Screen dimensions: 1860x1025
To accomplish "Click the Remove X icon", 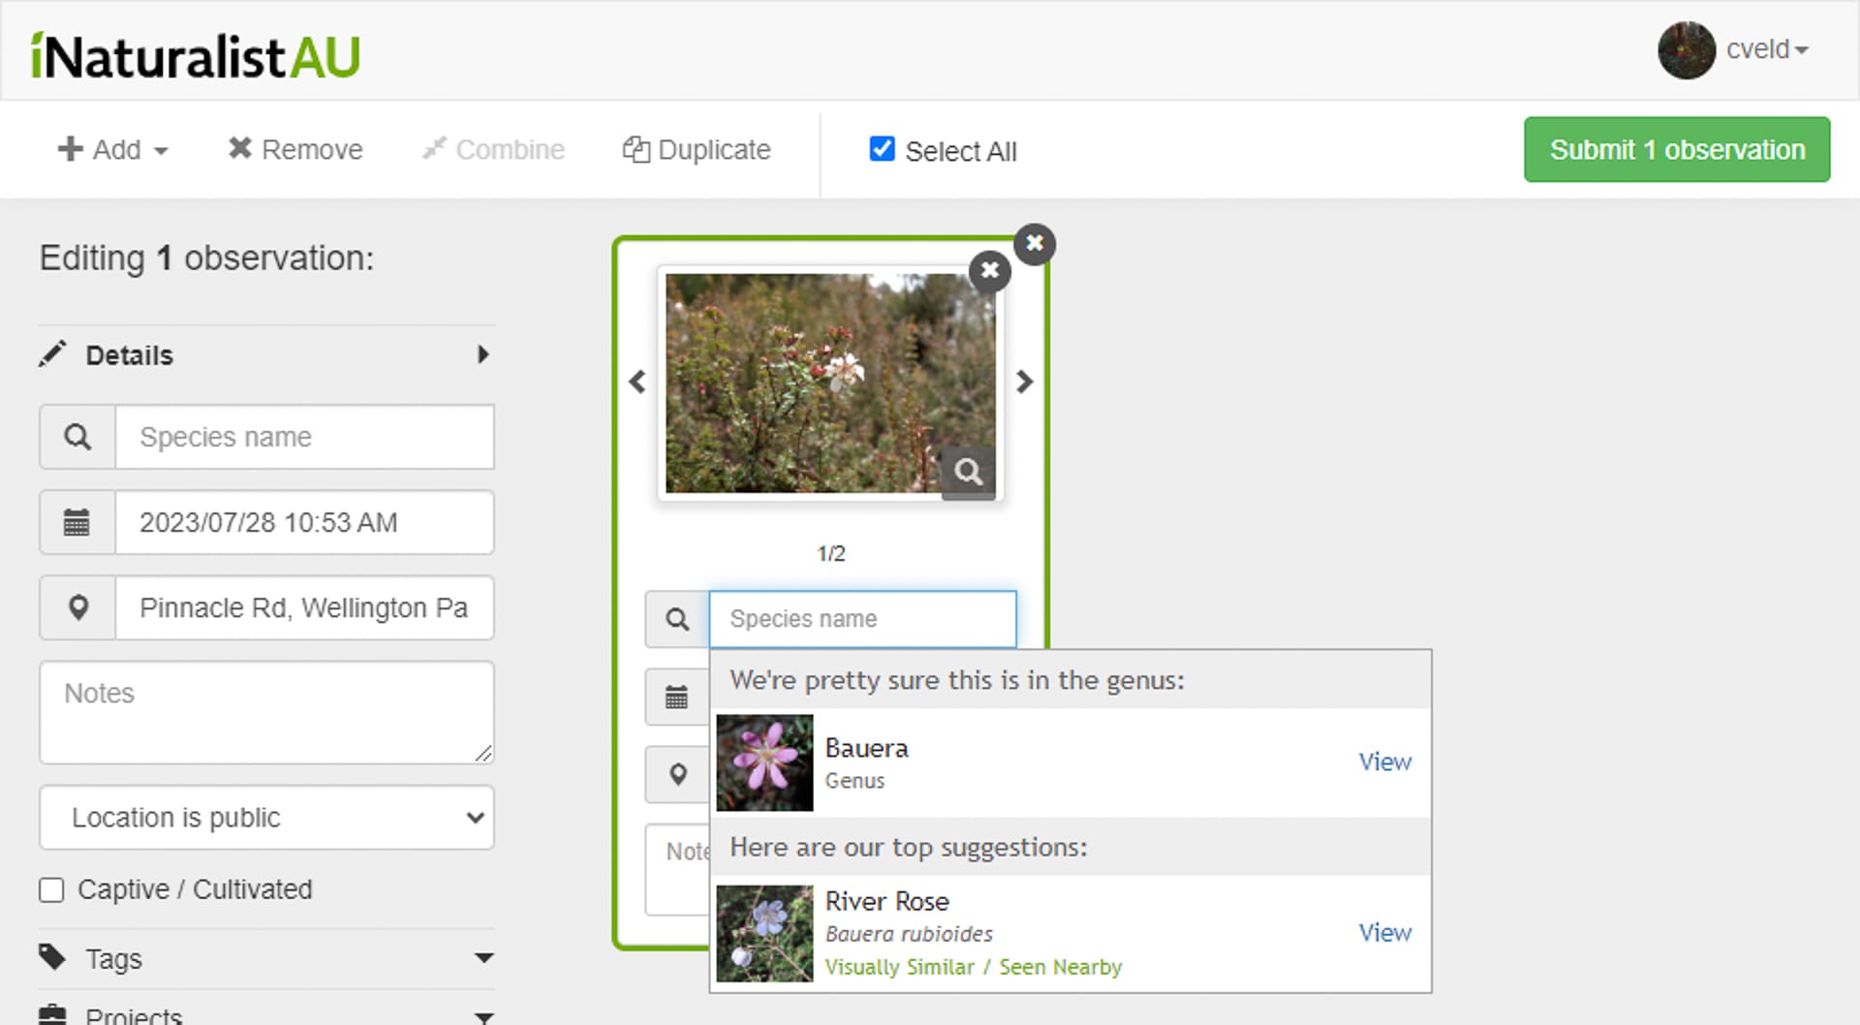I will coord(239,148).
